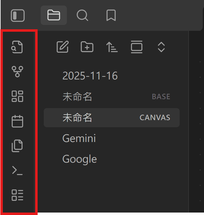Open the Google note

point(80,159)
